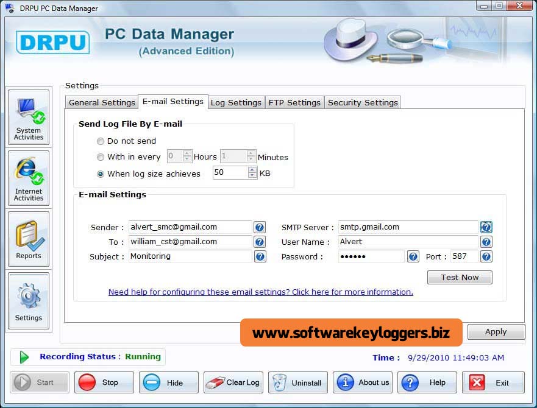Decrease the Minutes spinner value
This screenshot has width=537, height=408.
coord(251,159)
